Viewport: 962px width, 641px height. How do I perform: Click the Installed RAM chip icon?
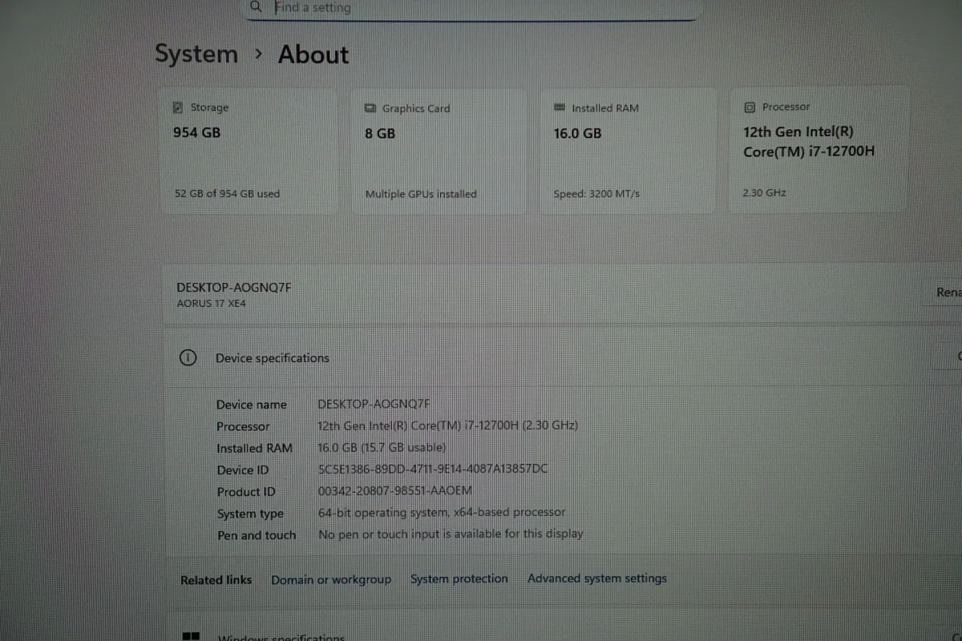point(560,107)
